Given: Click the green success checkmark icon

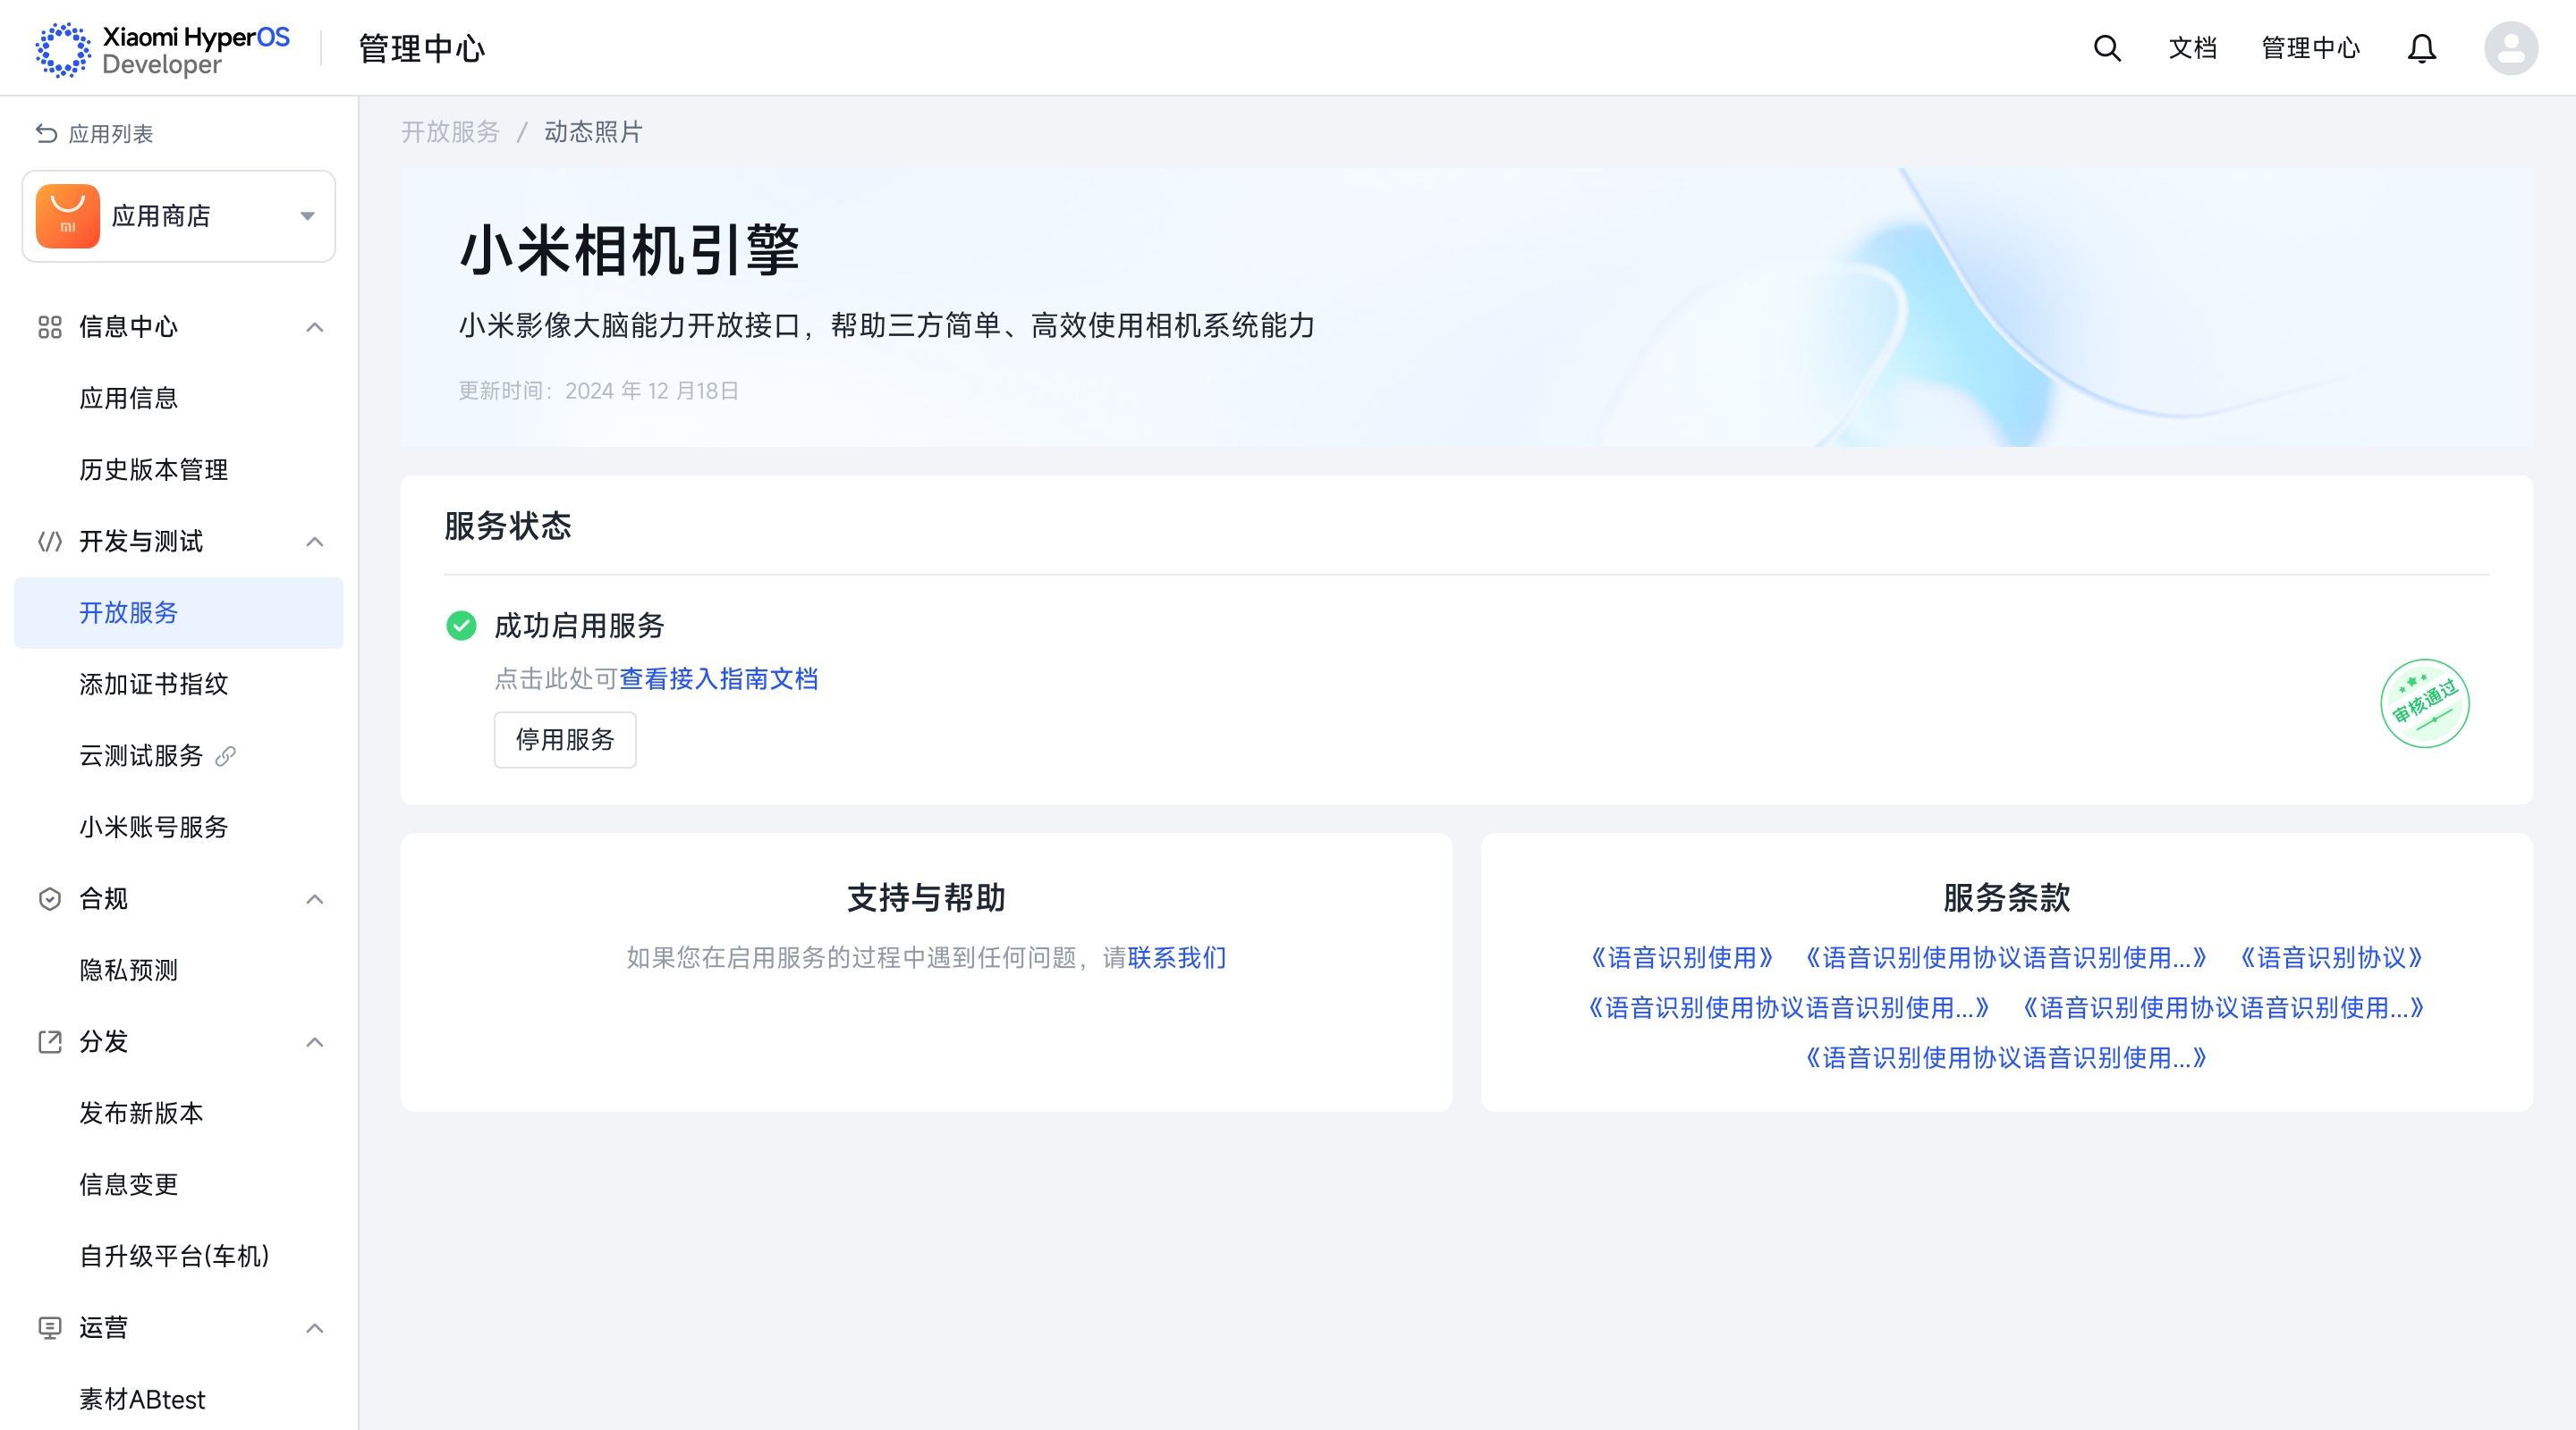Looking at the screenshot, I should [x=461, y=626].
